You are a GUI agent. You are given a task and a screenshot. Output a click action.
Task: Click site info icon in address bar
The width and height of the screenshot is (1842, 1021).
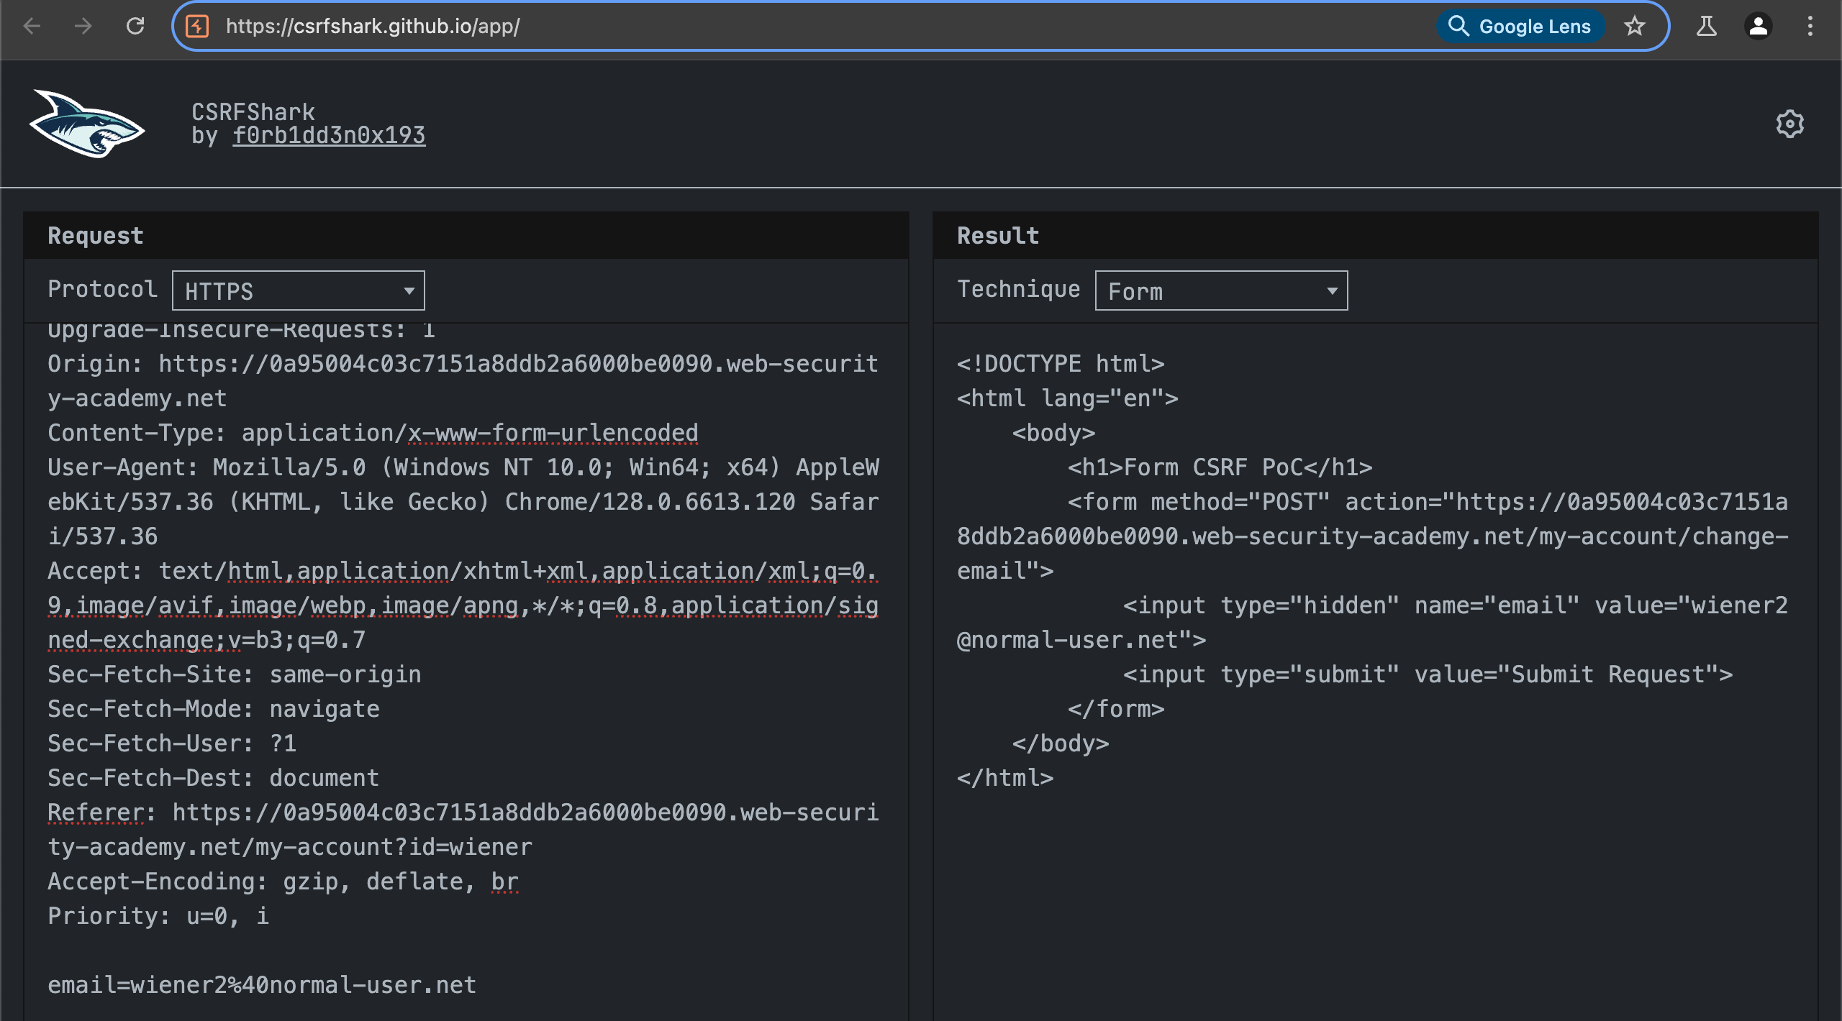pyautogui.click(x=197, y=27)
